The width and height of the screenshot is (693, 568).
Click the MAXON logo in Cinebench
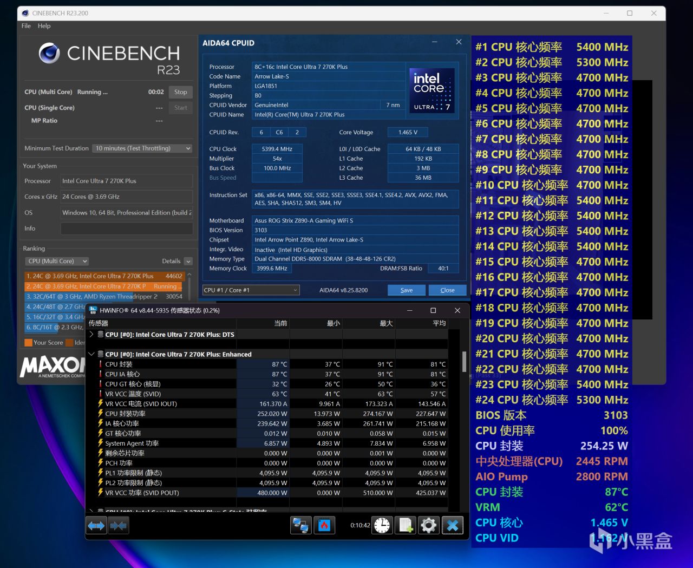(53, 367)
